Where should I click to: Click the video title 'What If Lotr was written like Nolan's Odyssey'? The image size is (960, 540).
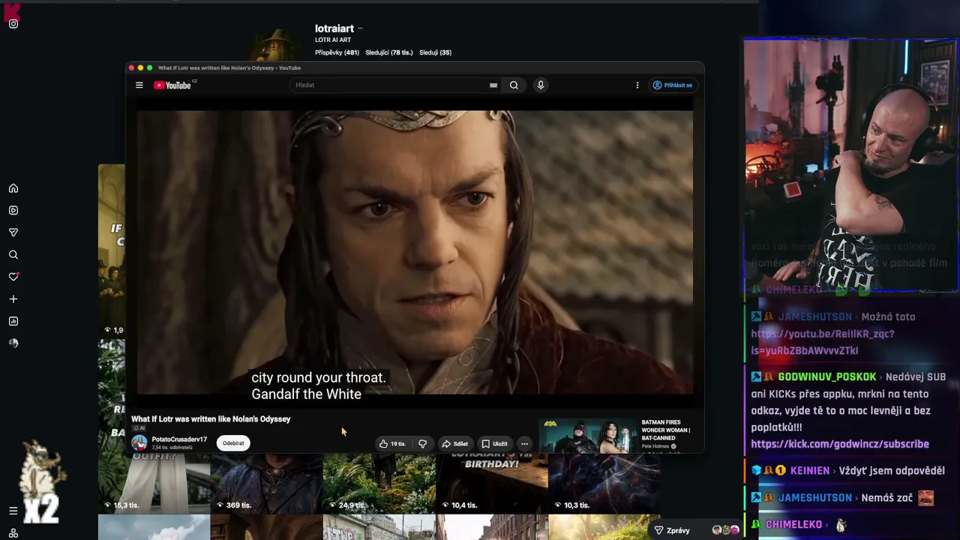click(x=211, y=419)
